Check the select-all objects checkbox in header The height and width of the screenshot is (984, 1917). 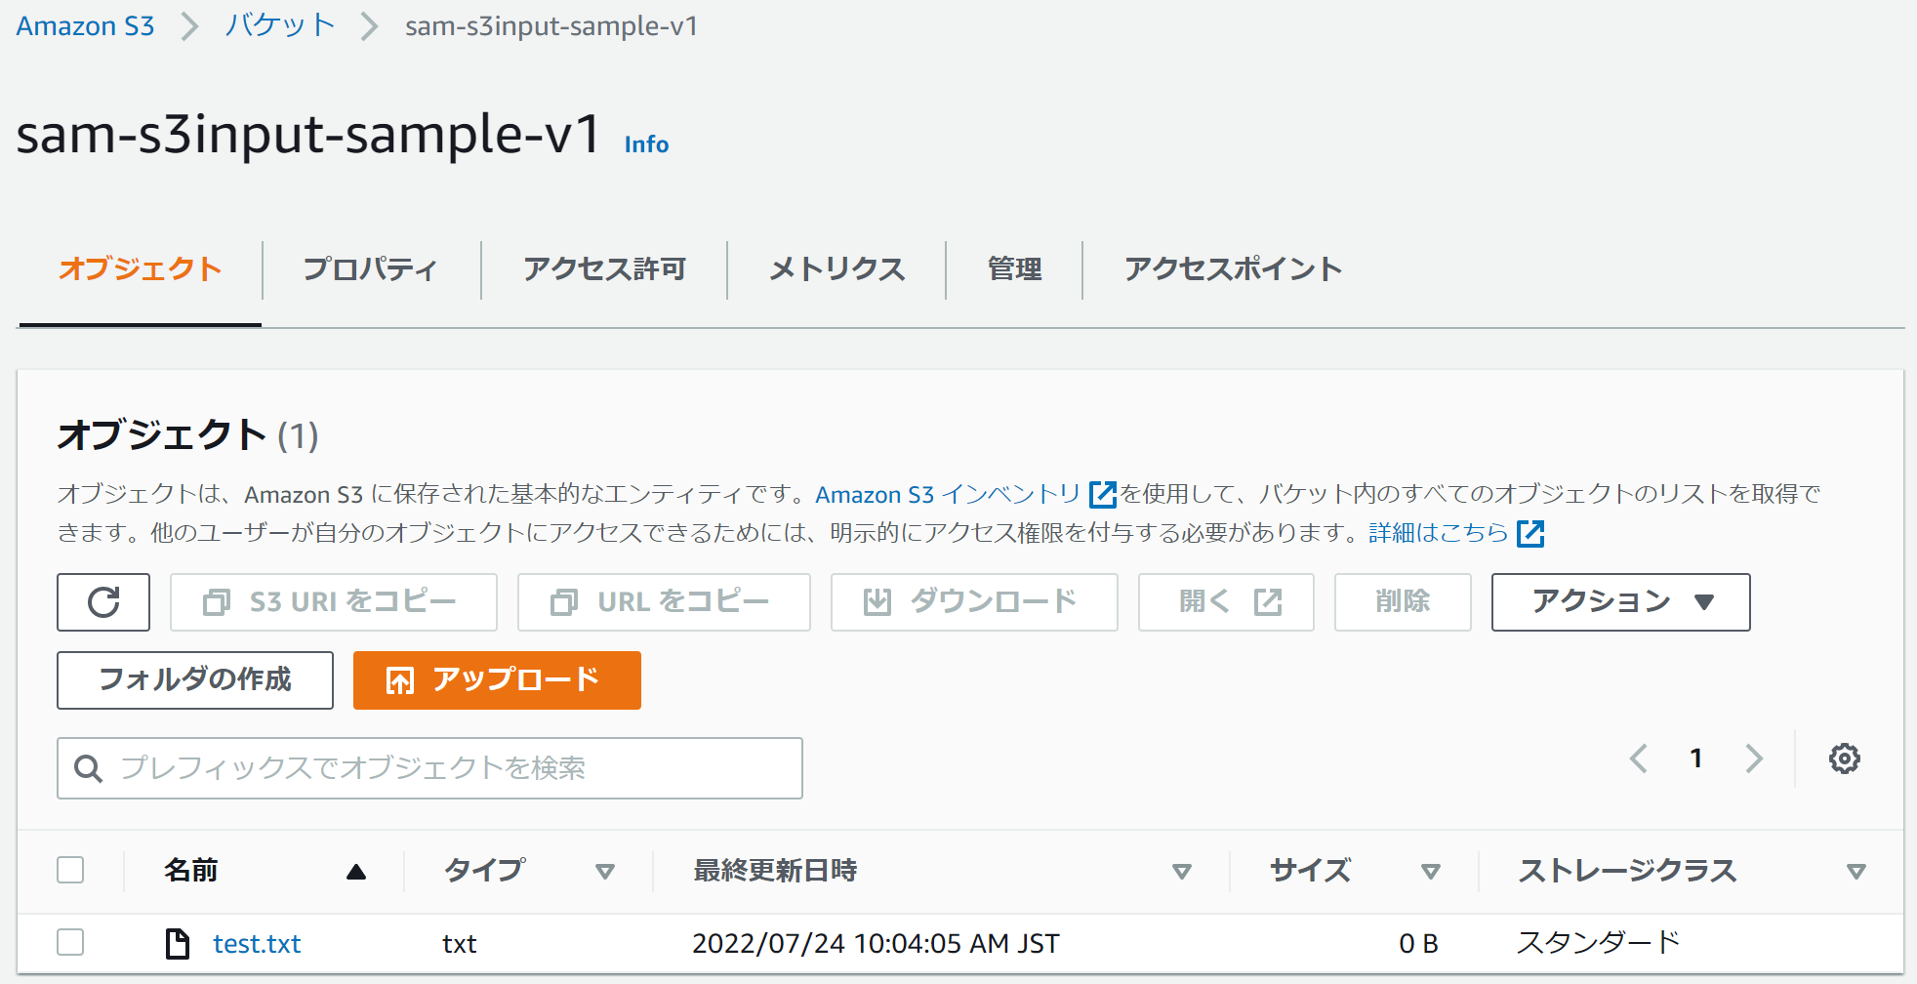(69, 869)
